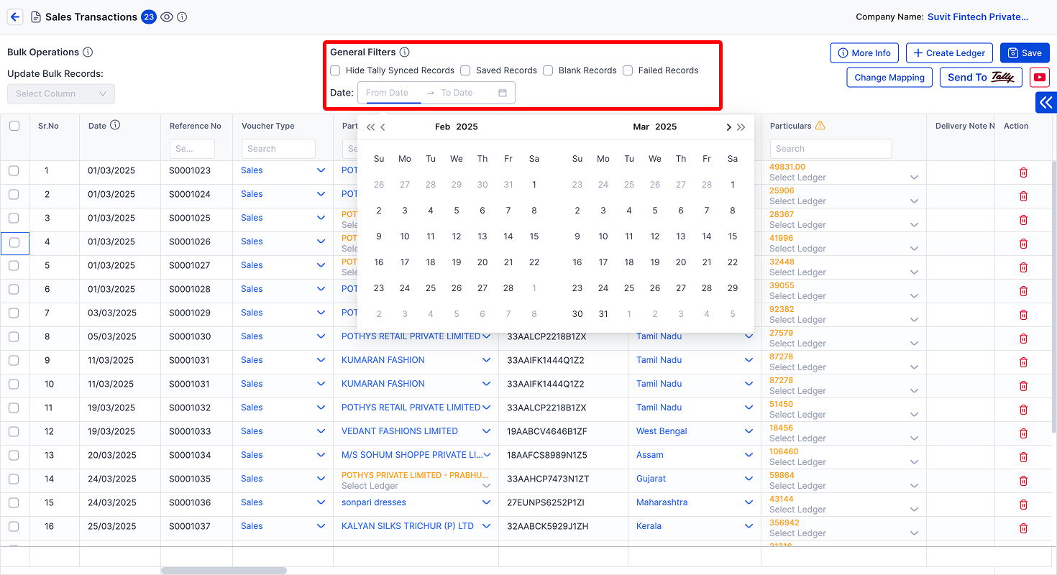Screen dimensions: 1057x575
Task: Open Select Ledger dropdown under amount 106460
Action: click(x=914, y=462)
